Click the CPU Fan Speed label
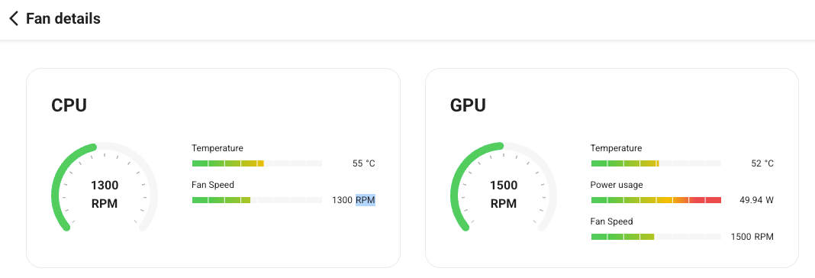 pyautogui.click(x=213, y=185)
